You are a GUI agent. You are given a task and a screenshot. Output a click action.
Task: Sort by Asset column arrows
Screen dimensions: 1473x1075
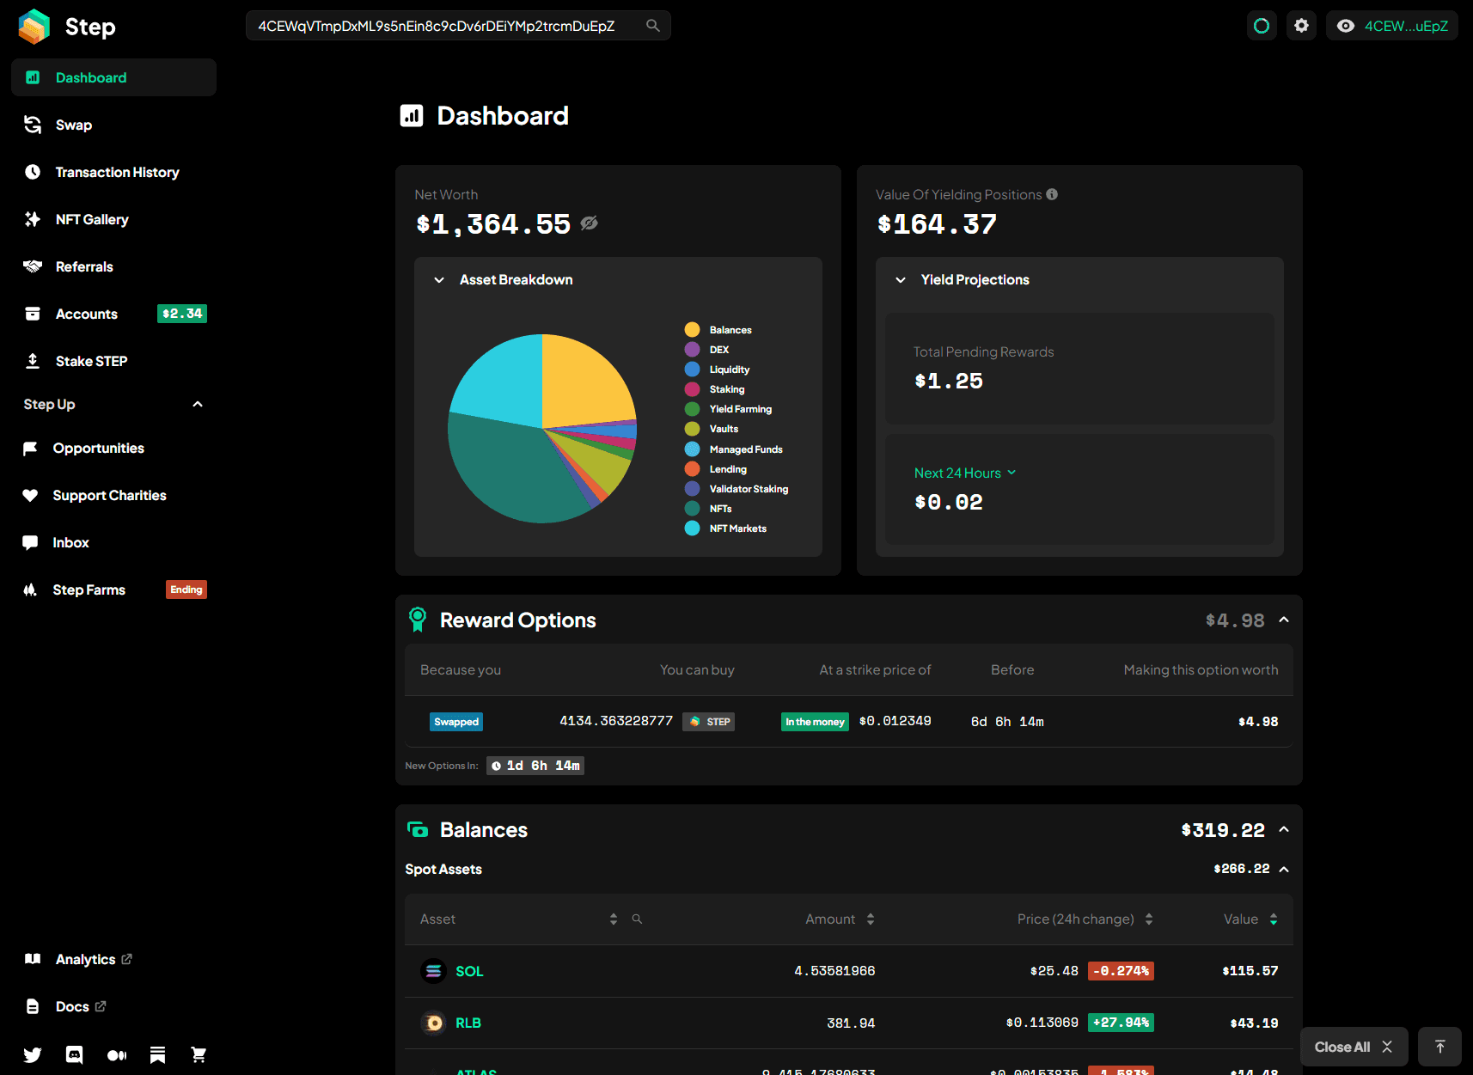(x=614, y=919)
